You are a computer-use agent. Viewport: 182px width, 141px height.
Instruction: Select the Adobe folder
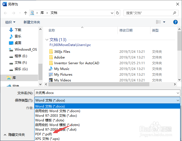[59, 57]
